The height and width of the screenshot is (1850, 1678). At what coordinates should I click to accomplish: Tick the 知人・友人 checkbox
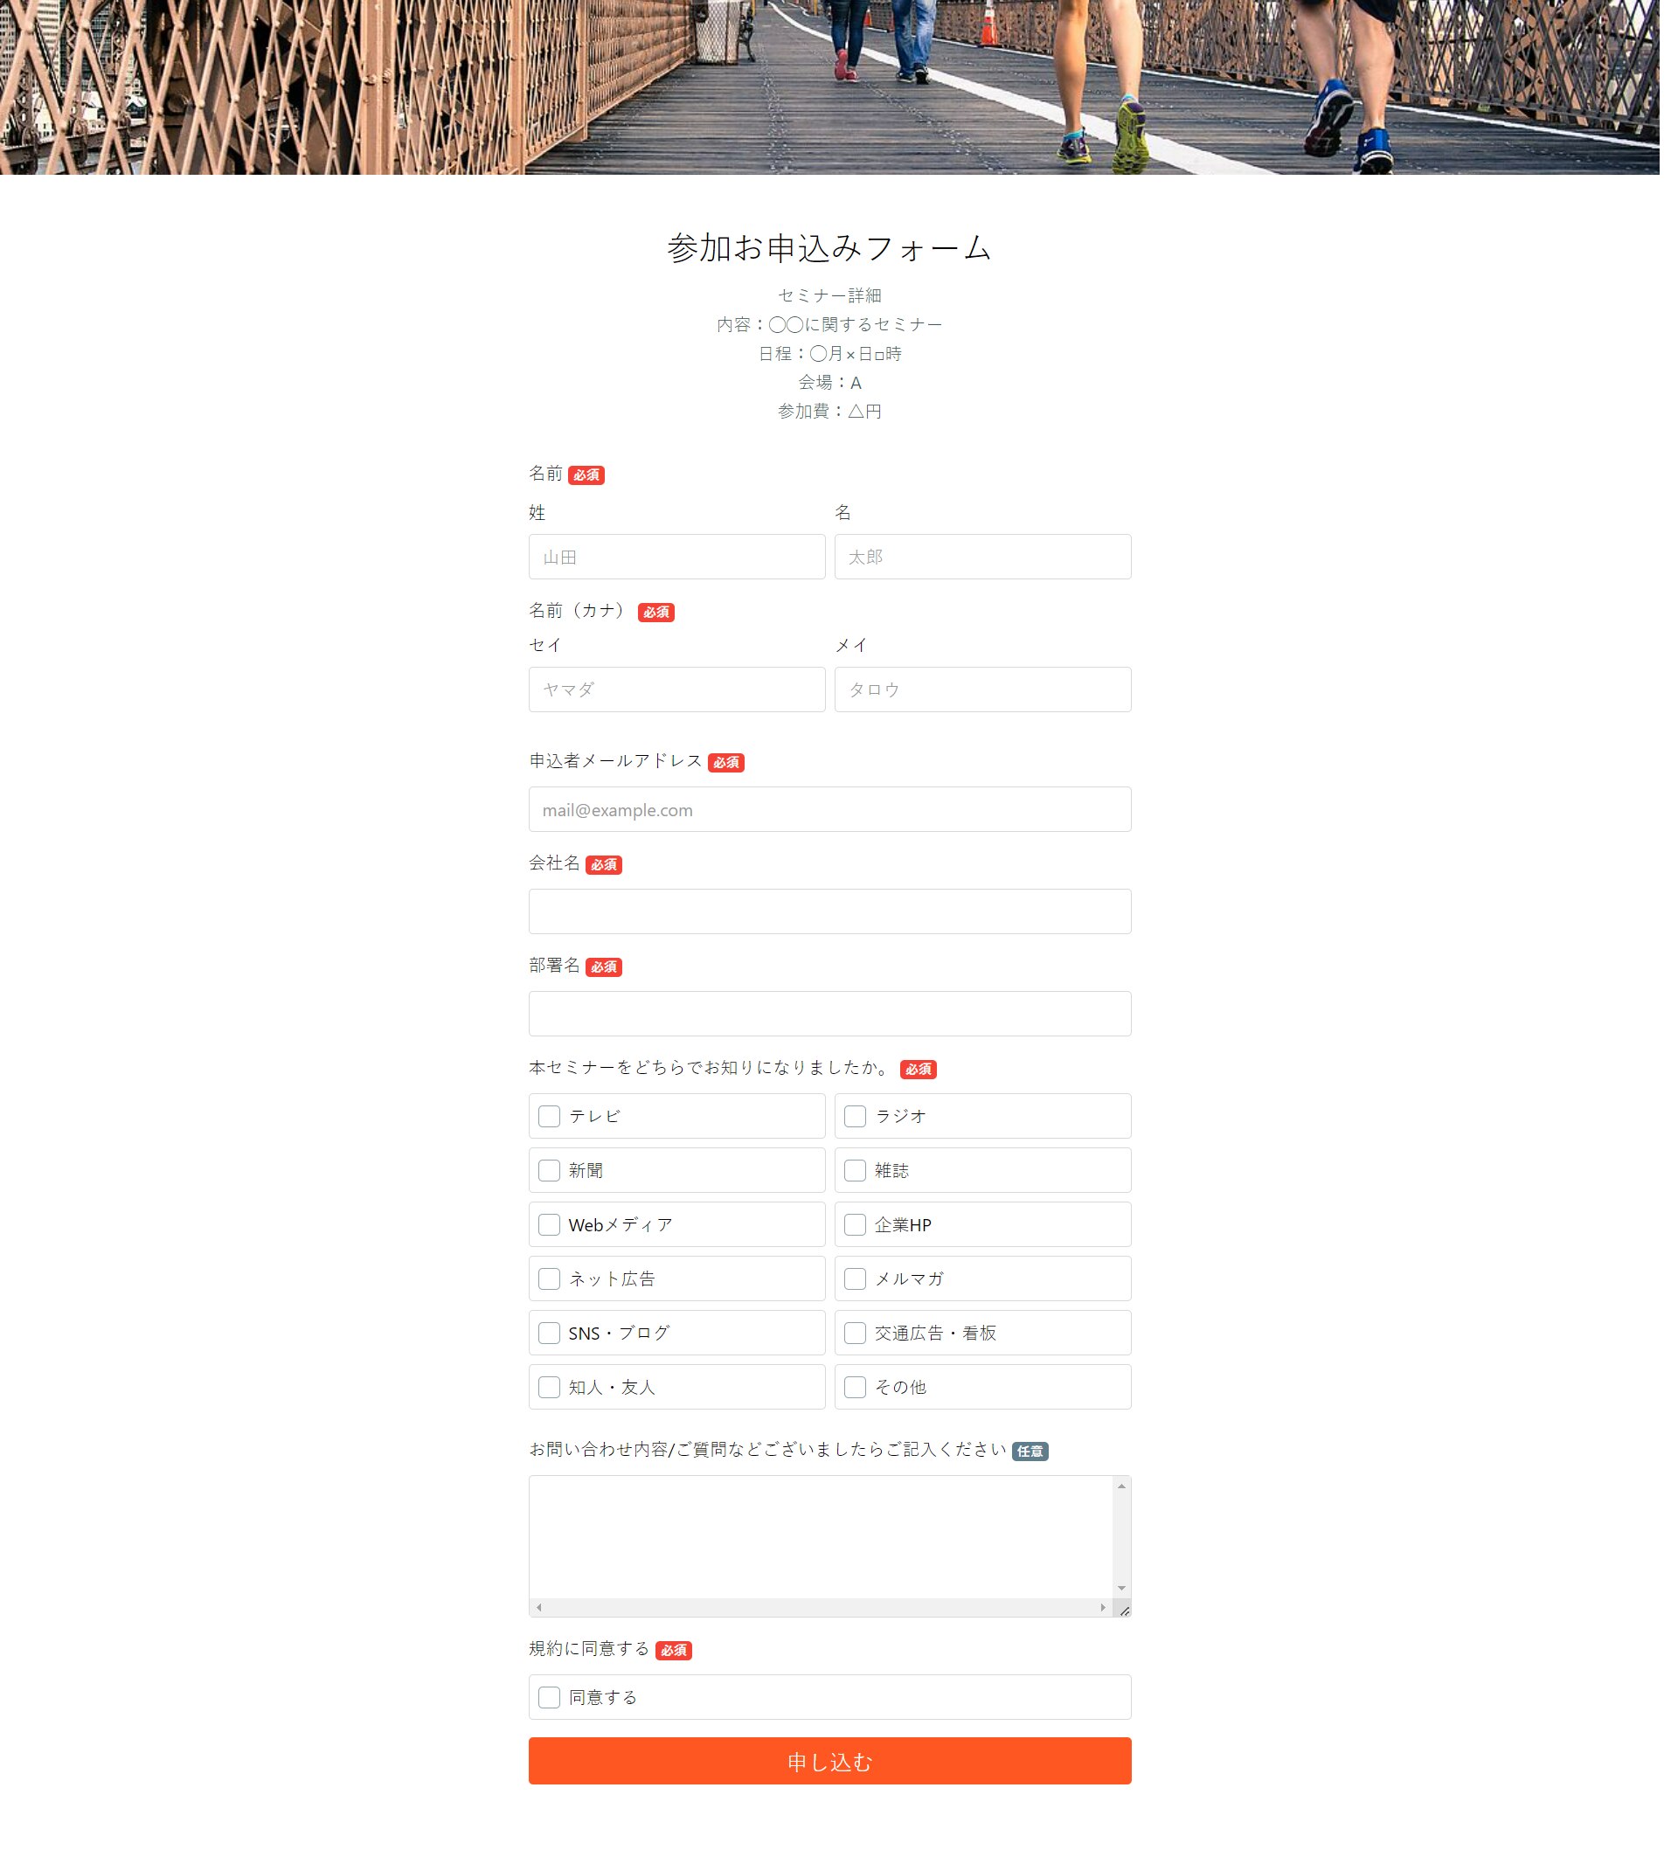549,1387
